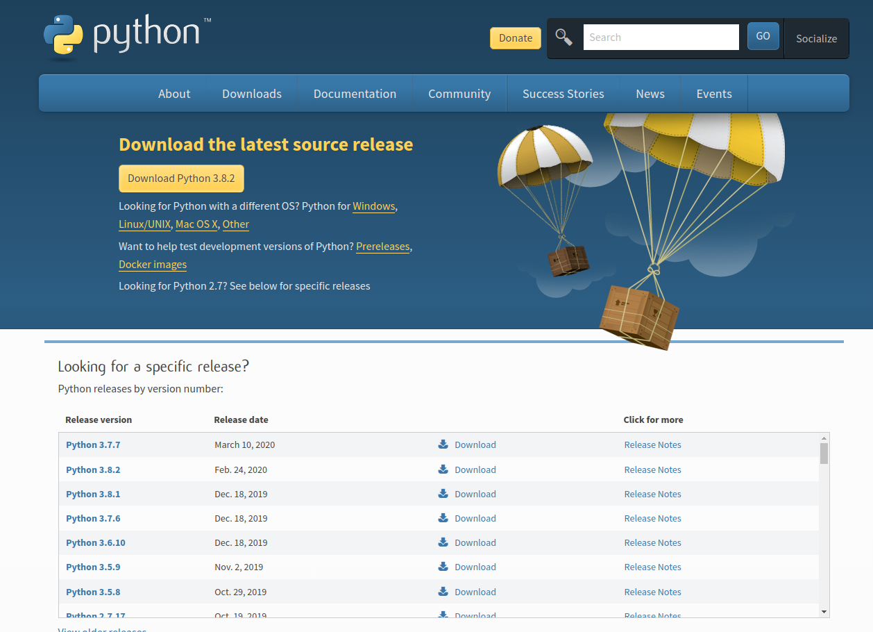Click the 'Release date' column header

pos(241,419)
